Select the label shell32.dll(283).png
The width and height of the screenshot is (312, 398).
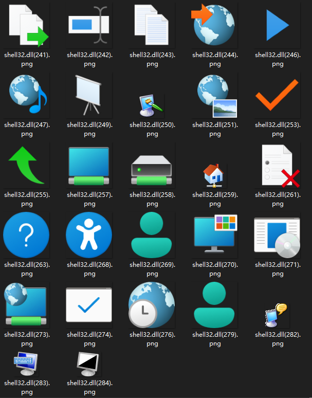[27, 387]
